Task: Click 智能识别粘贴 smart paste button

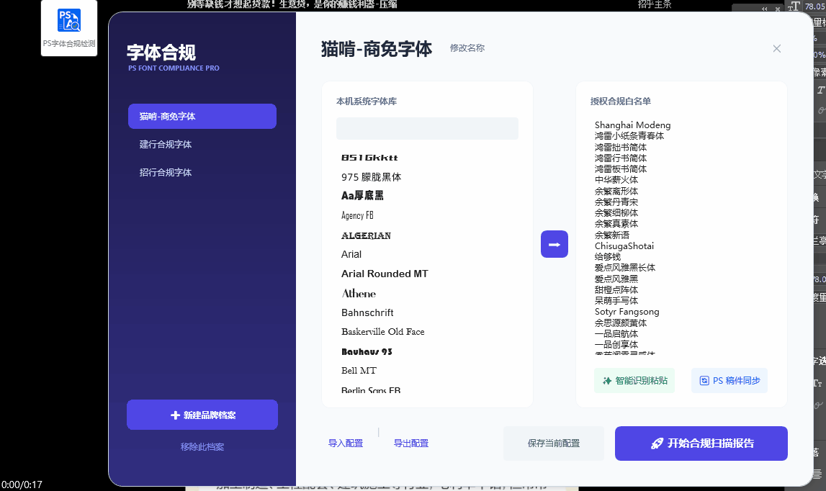Action: (x=634, y=380)
